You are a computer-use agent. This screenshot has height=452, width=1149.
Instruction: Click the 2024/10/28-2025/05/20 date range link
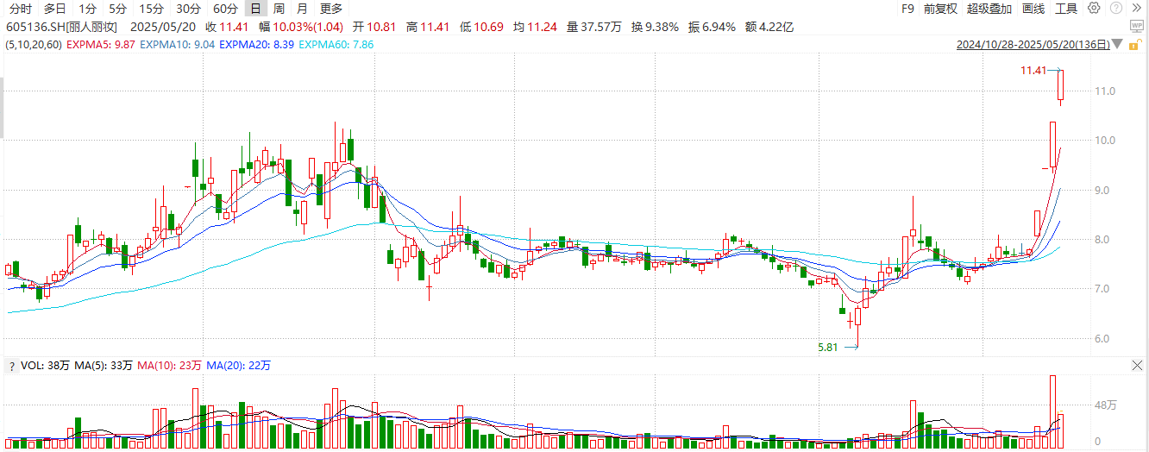pos(1033,44)
